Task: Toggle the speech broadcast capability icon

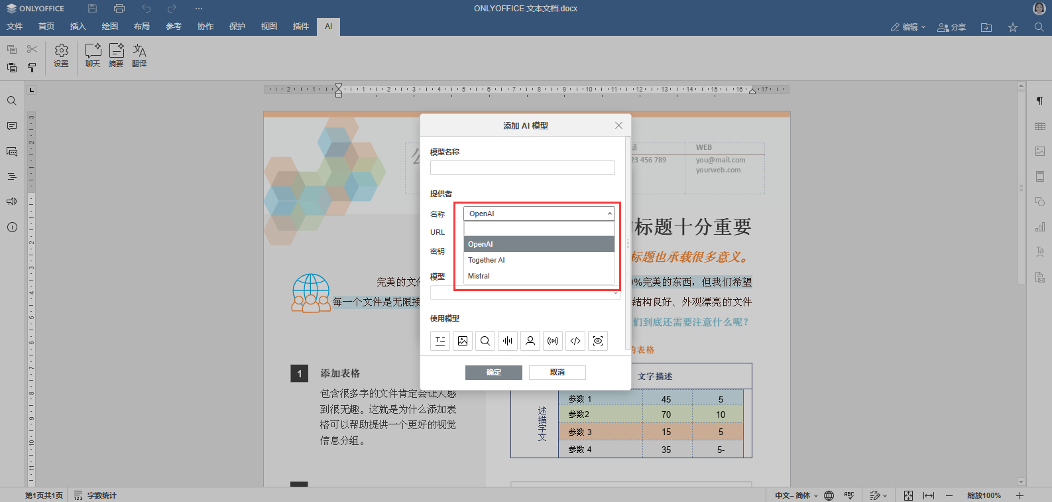Action: (x=553, y=341)
